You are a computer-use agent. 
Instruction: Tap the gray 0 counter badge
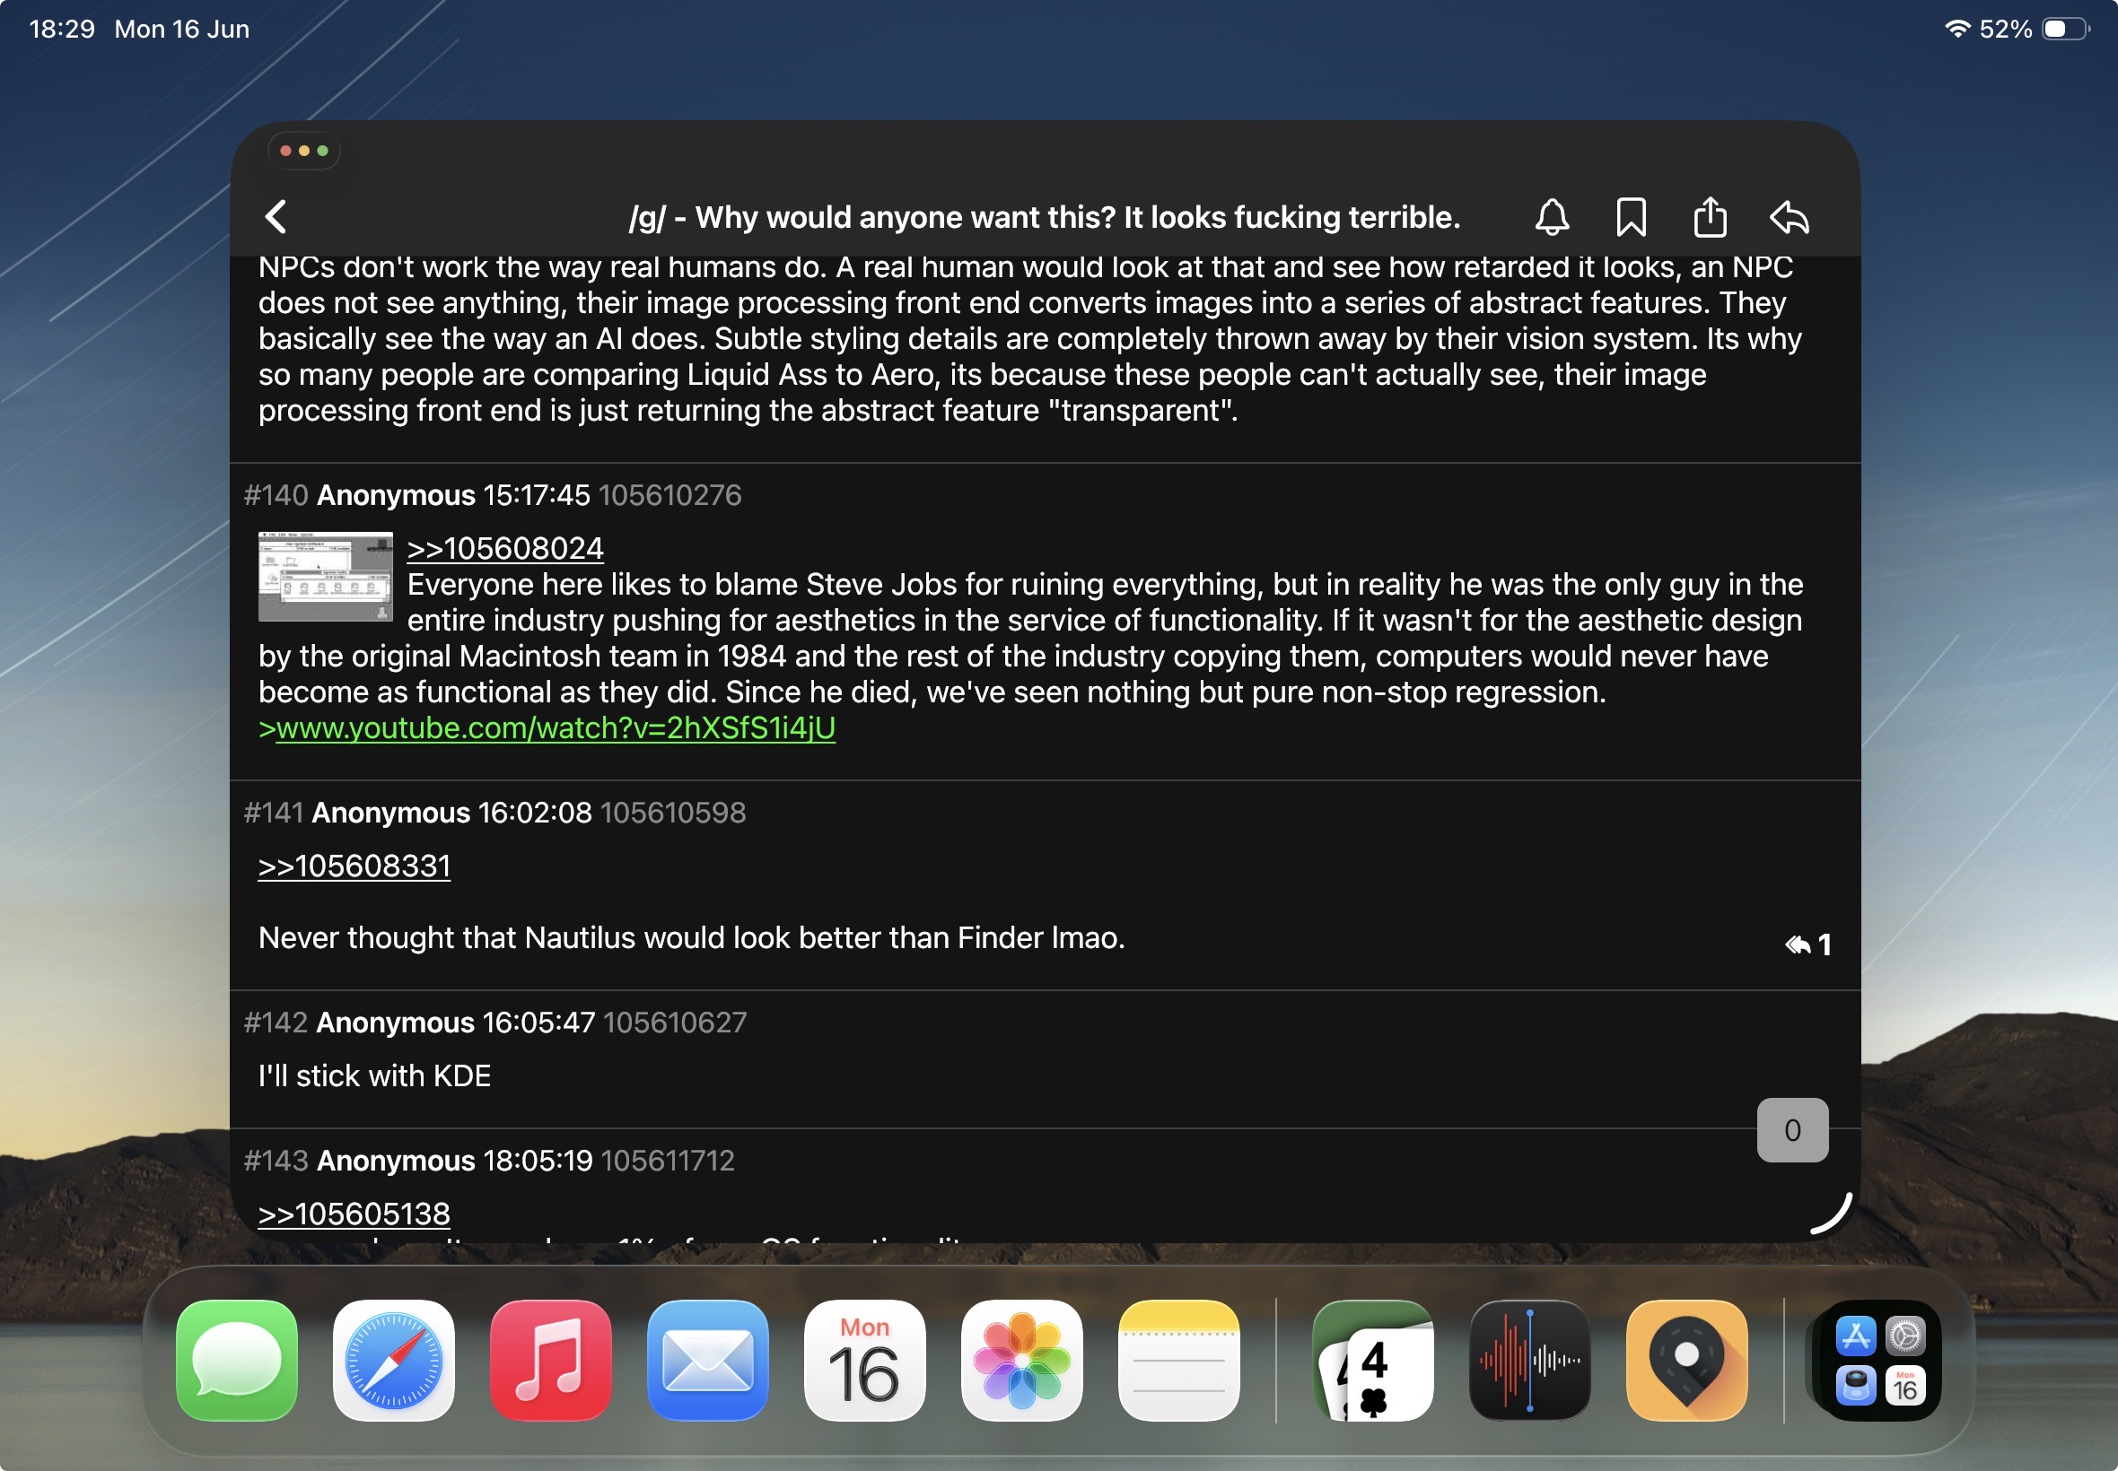[1791, 1130]
